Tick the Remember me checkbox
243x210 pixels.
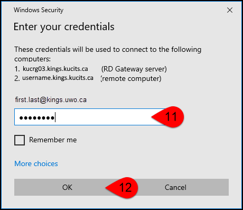tap(20, 140)
